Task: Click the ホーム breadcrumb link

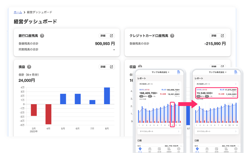Action: click(x=17, y=12)
